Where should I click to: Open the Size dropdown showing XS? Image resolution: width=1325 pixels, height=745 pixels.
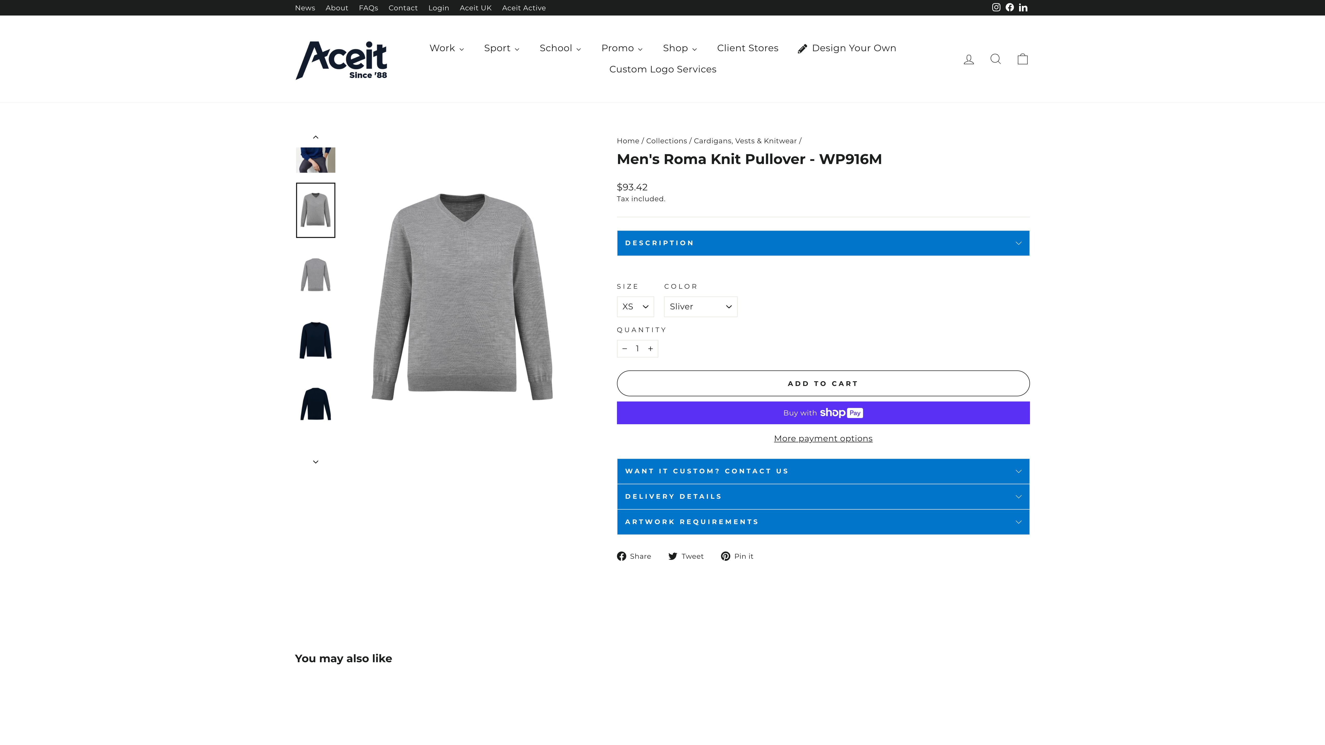pos(635,307)
